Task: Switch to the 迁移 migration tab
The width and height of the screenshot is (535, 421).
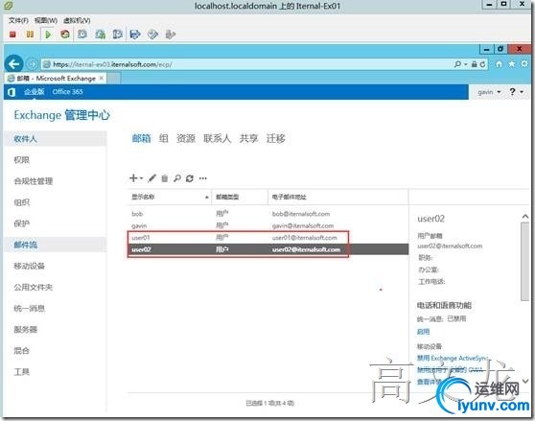Action: 276,138
